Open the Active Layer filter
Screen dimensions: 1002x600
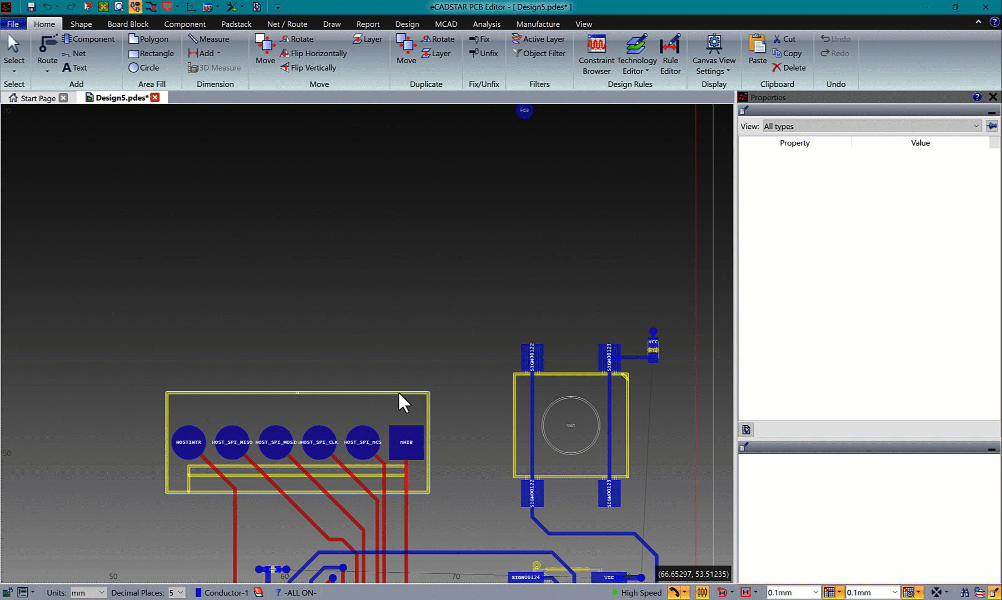tap(538, 39)
